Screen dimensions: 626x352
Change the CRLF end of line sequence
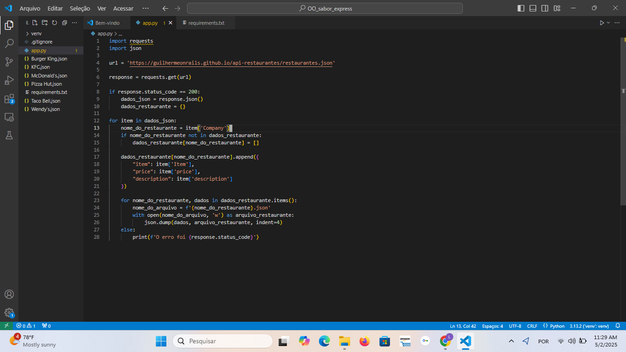(x=532, y=326)
